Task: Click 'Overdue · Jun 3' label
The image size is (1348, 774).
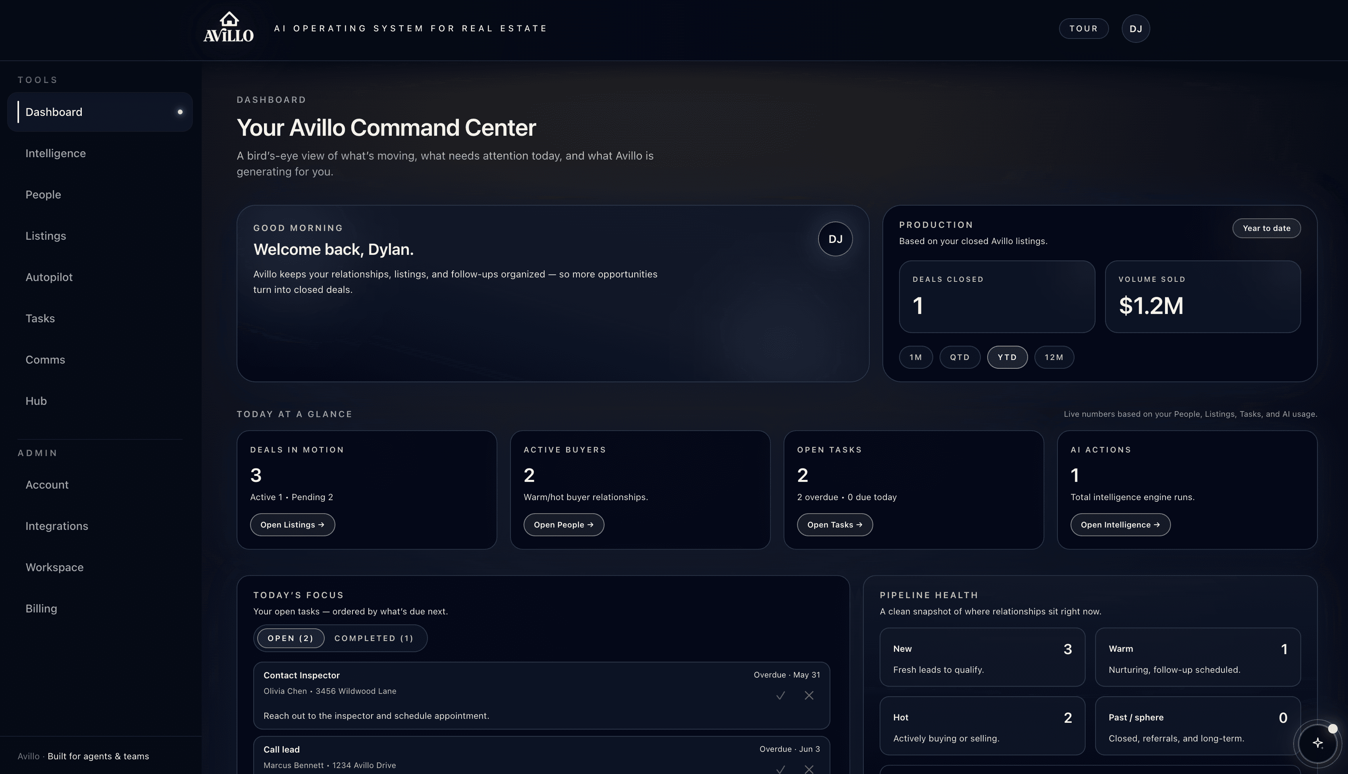Action: click(x=790, y=749)
